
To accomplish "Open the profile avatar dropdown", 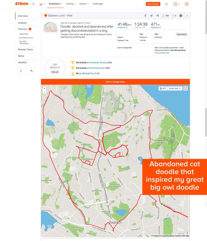I will (177, 4).
